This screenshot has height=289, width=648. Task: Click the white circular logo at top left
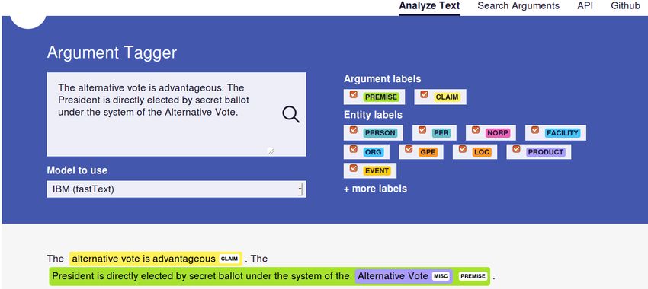click(x=28, y=21)
